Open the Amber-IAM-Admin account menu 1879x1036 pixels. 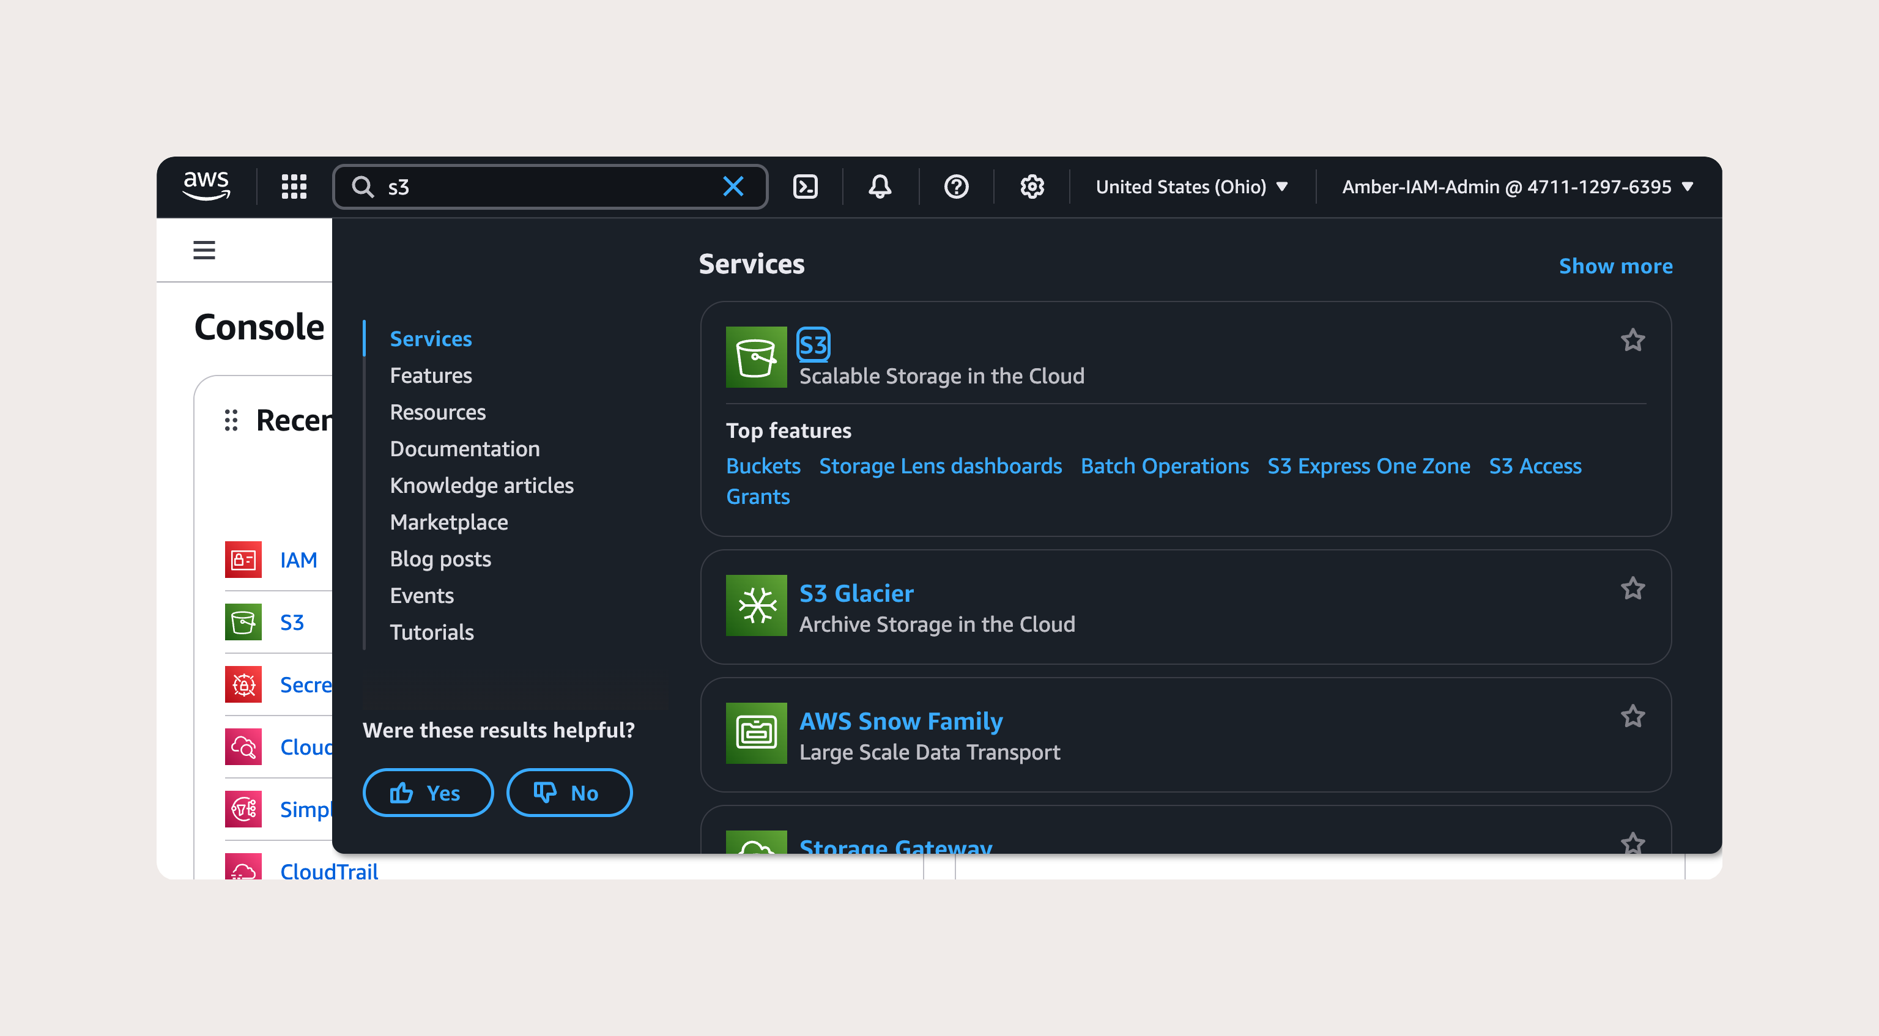(1517, 187)
